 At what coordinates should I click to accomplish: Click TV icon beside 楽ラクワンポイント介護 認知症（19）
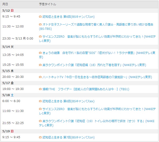click(x=40, y=121)
